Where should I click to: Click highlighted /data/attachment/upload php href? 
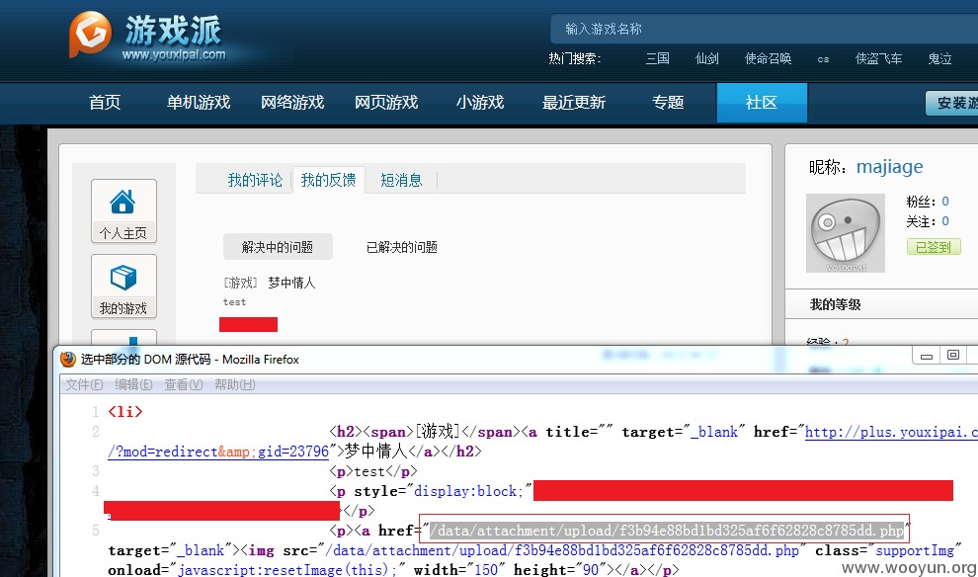coord(667,531)
